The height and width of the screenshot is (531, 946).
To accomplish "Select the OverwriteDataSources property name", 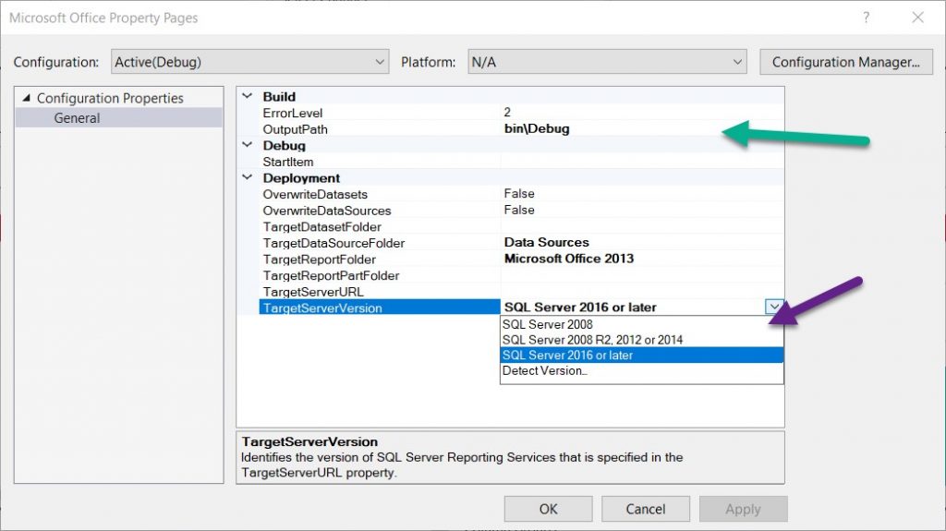I will pos(327,211).
